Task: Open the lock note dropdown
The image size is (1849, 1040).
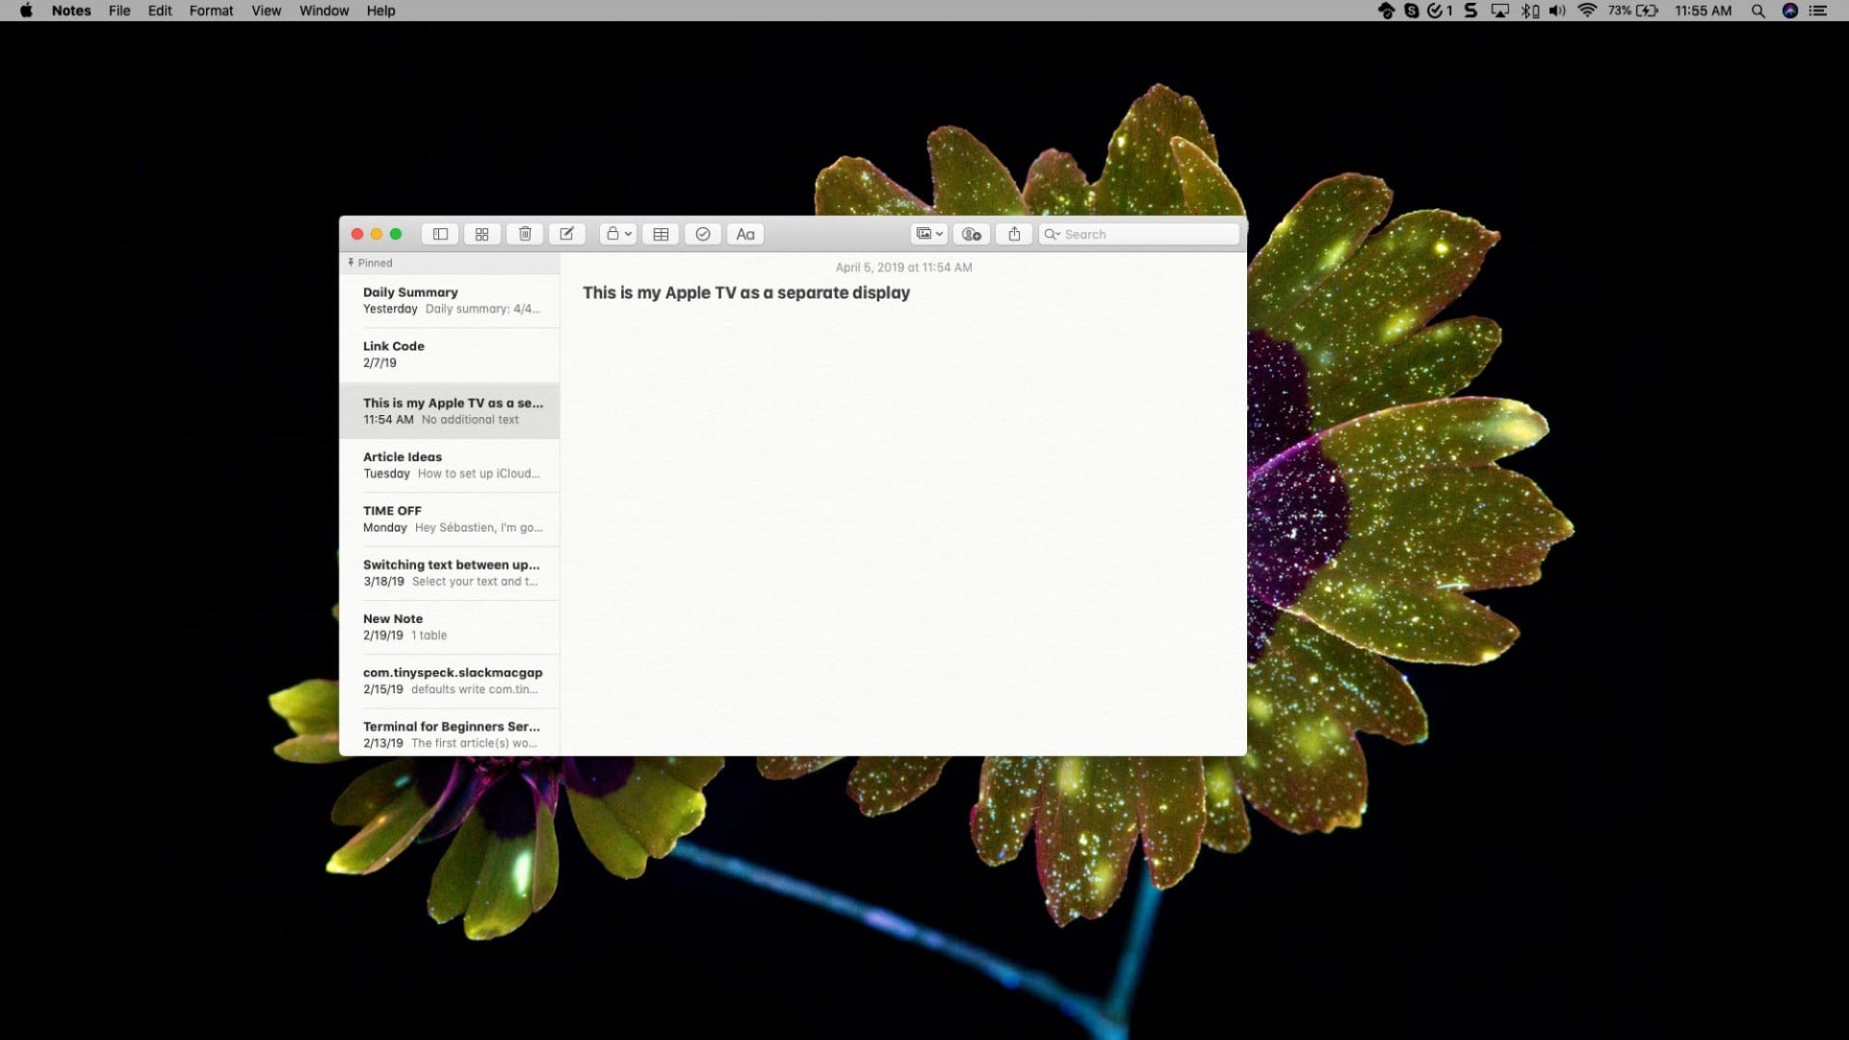Action: (x=618, y=234)
